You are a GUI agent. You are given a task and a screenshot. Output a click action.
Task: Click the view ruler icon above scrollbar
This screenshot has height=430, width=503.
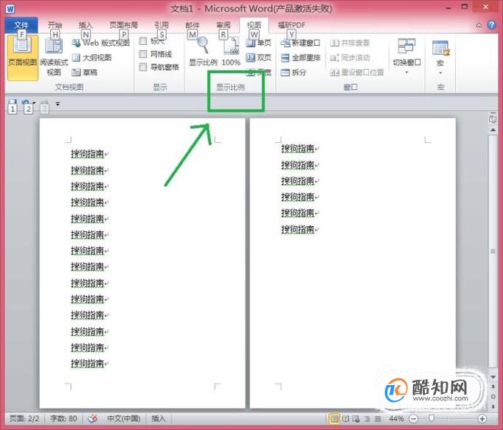point(493,118)
